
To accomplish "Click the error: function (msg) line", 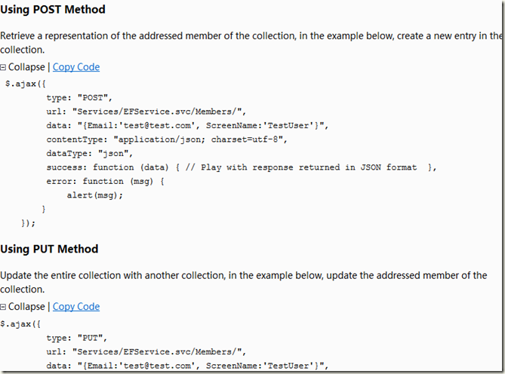I will point(105,181).
